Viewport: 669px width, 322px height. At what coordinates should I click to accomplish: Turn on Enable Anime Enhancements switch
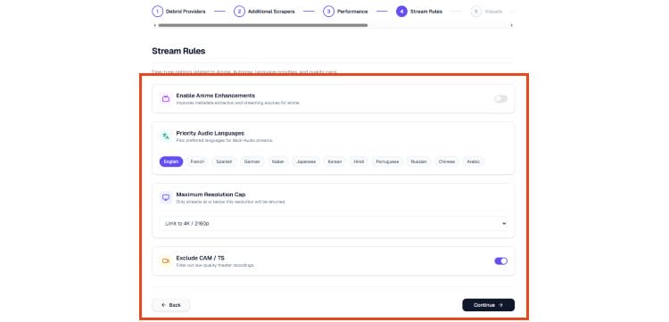coord(501,99)
